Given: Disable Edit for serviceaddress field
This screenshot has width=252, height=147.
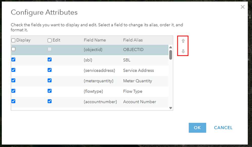Looking at the screenshot, I should (49, 70).
